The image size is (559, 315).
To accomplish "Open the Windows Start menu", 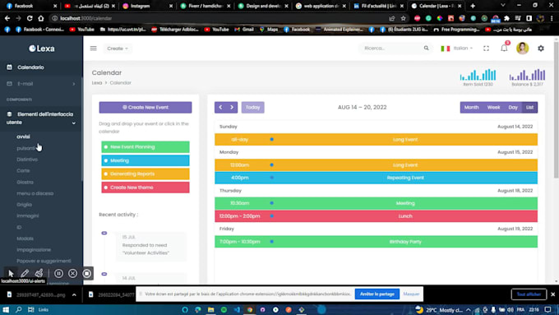I will click(6, 309).
